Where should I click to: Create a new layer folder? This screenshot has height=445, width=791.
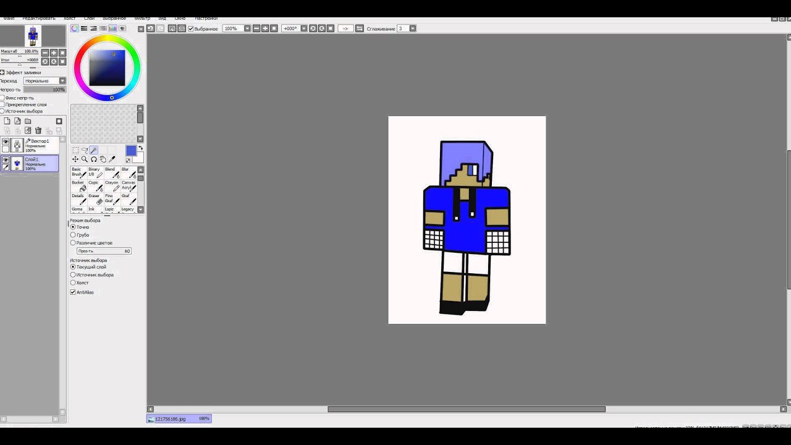pos(28,121)
